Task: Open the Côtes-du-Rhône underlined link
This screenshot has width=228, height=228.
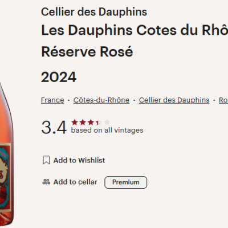Action: click(101, 100)
